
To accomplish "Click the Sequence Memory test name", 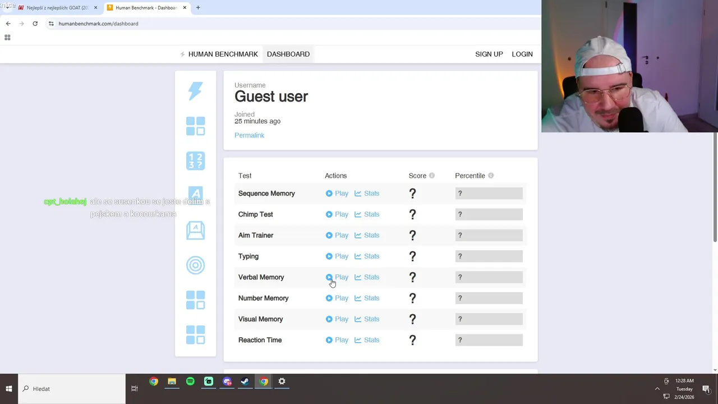I will click(266, 194).
